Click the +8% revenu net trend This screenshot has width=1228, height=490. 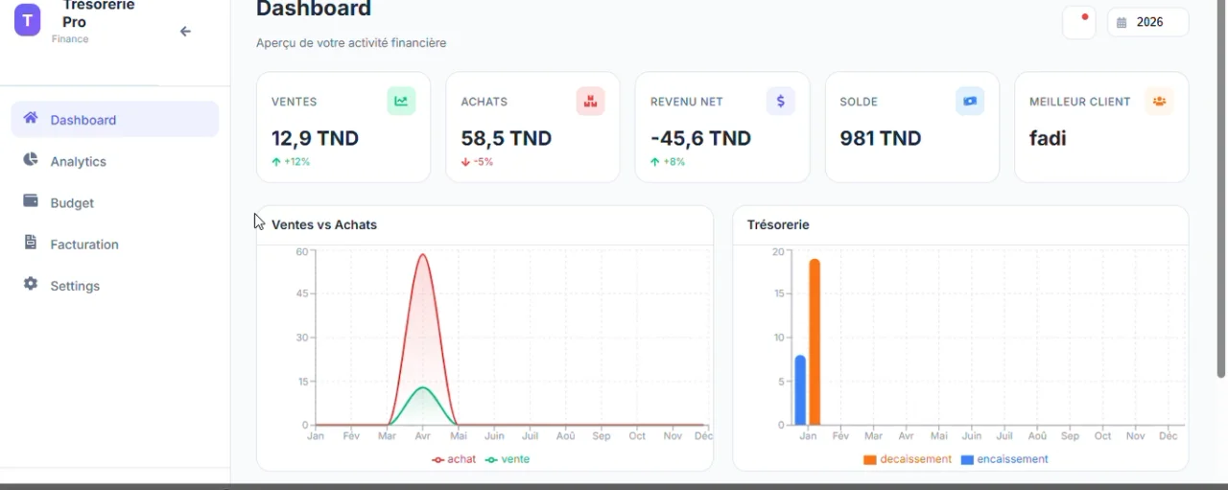click(668, 162)
